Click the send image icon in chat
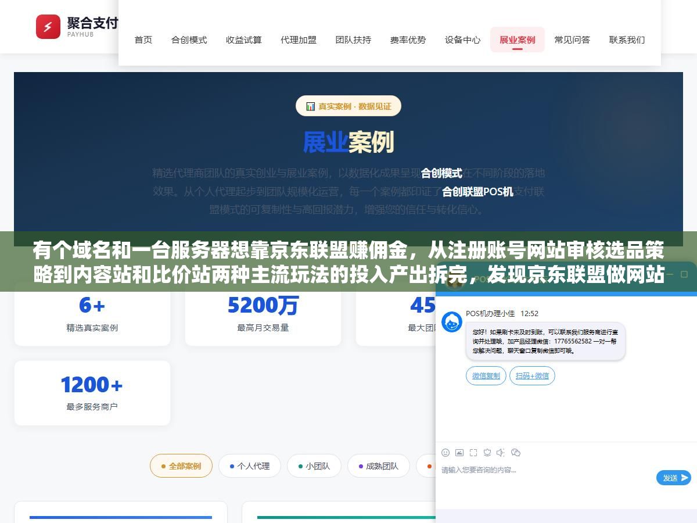 459,453
